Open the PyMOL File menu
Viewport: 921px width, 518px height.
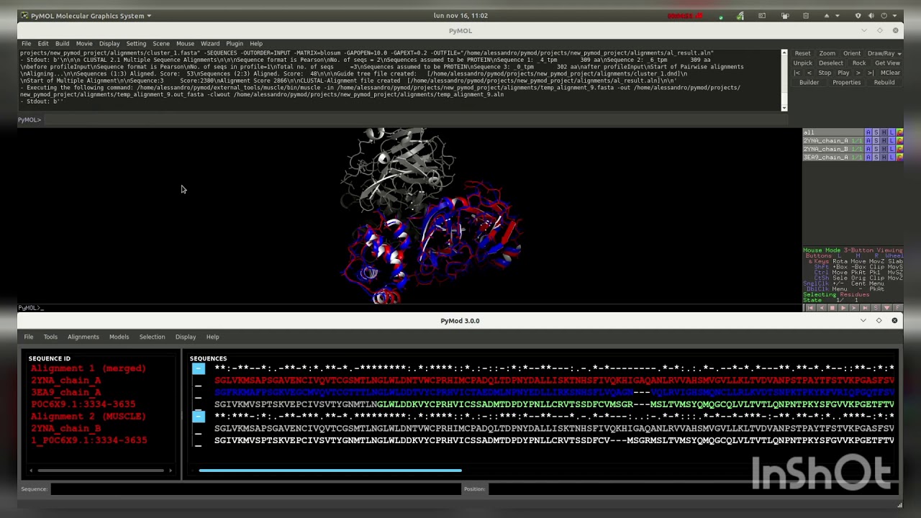point(26,44)
